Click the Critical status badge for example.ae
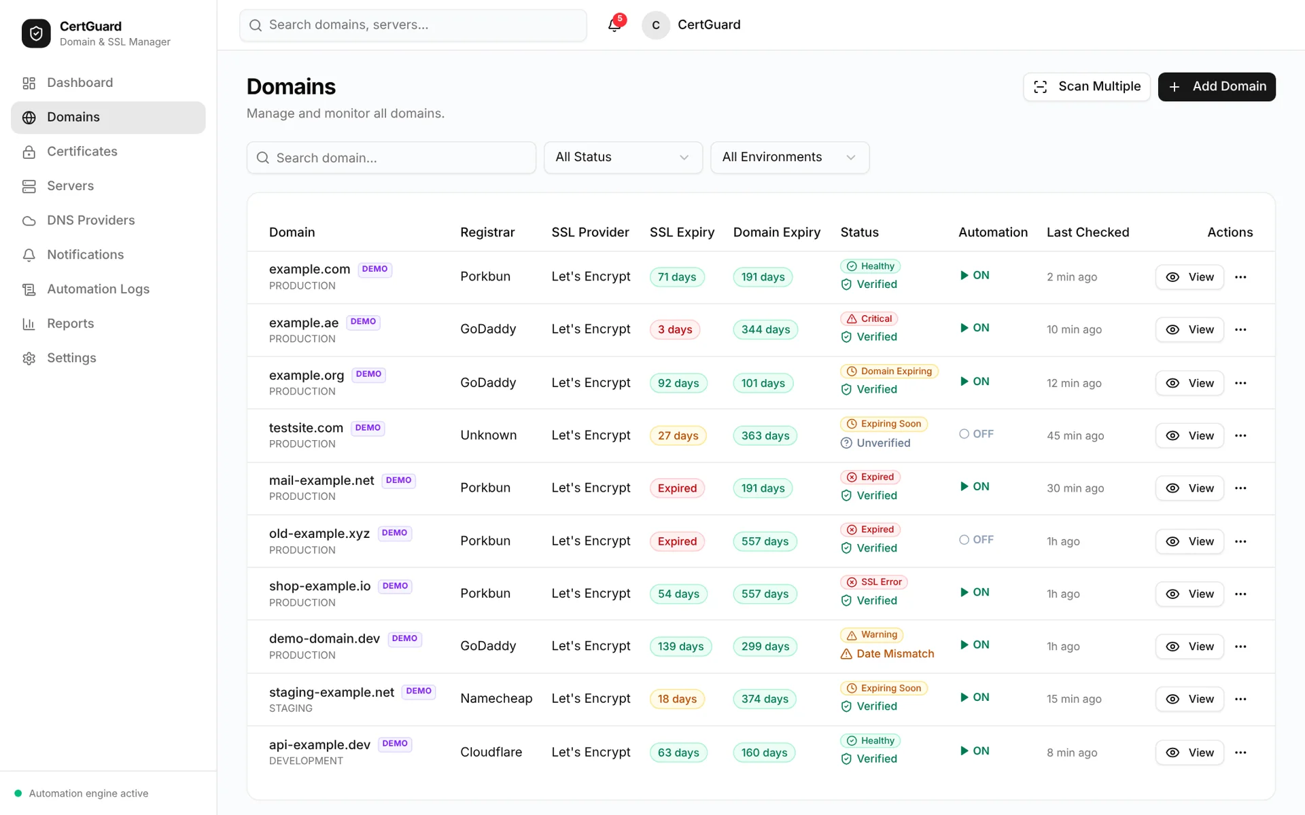The width and height of the screenshot is (1305, 815). tap(869, 319)
